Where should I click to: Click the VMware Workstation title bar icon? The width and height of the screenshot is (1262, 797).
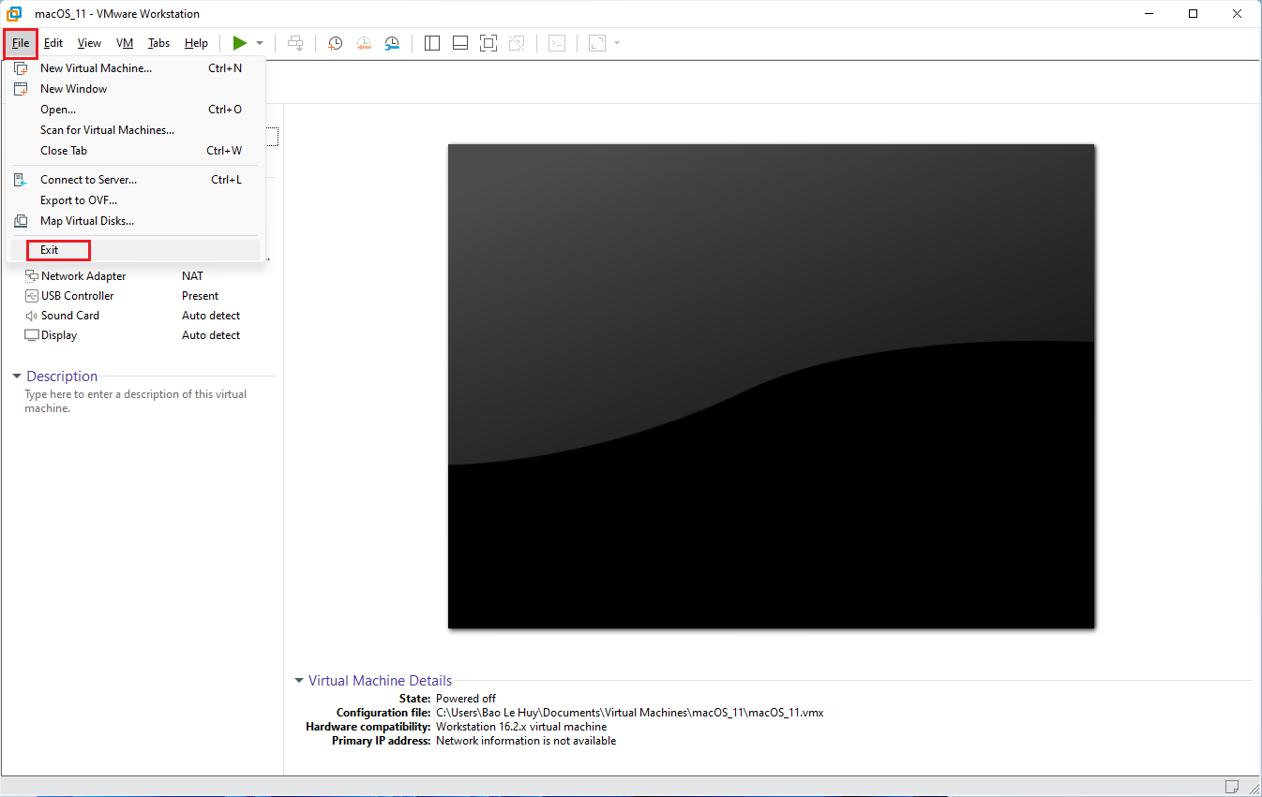point(14,14)
